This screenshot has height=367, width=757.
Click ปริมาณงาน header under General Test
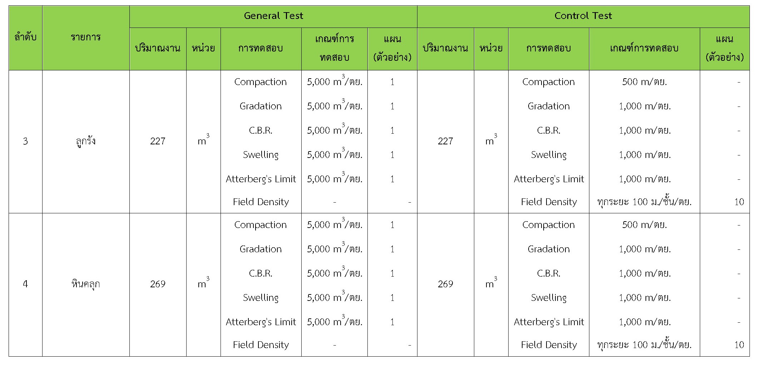click(x=158, y=48)
